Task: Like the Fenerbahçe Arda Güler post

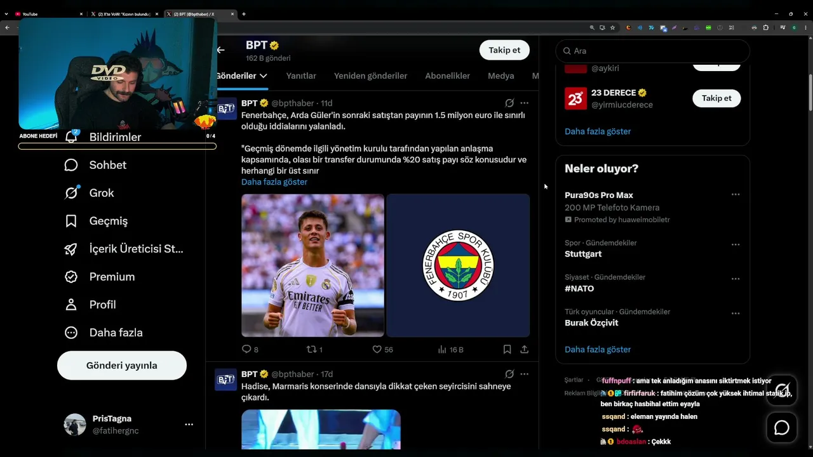Action: [x=377, y=349]
